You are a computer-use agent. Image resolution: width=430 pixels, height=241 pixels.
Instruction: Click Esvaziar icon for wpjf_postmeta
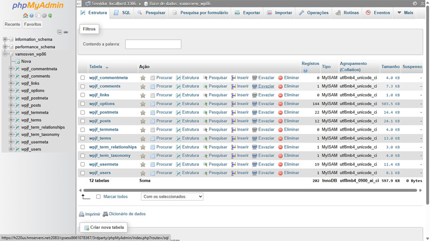pos(254,112)
